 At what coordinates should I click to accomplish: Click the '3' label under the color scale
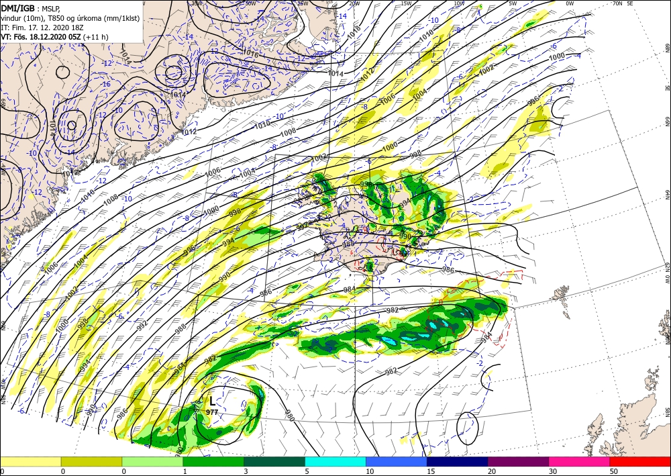coord(246,471)
